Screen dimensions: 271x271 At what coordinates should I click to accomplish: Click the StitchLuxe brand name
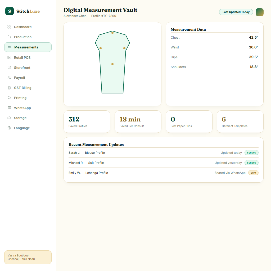pos(28,11)
